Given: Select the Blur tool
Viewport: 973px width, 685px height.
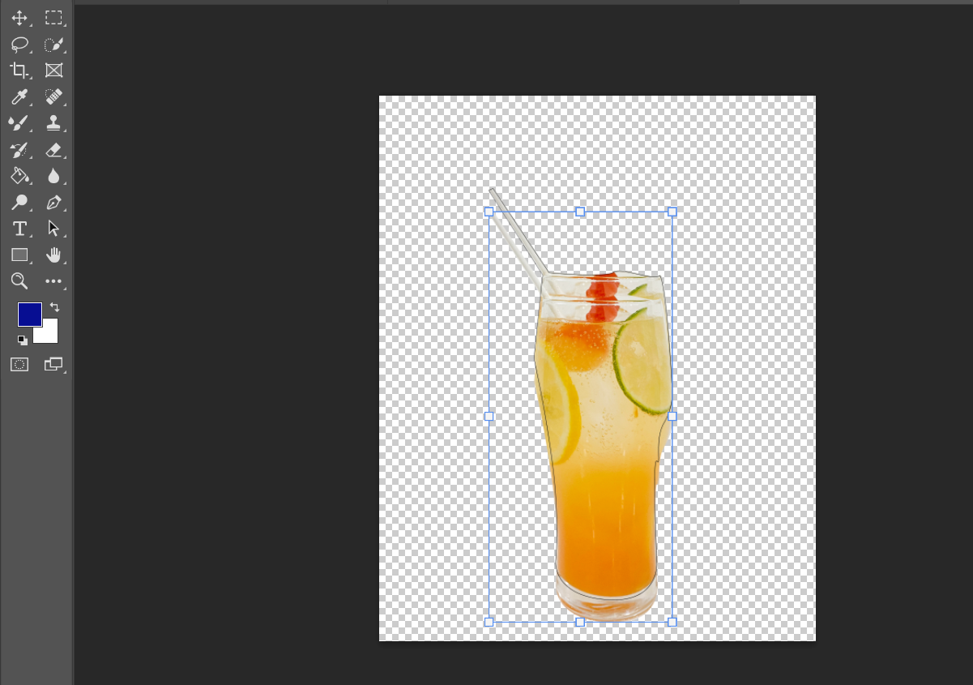Looking at the screenshot, I should click(x=53, y=176).
